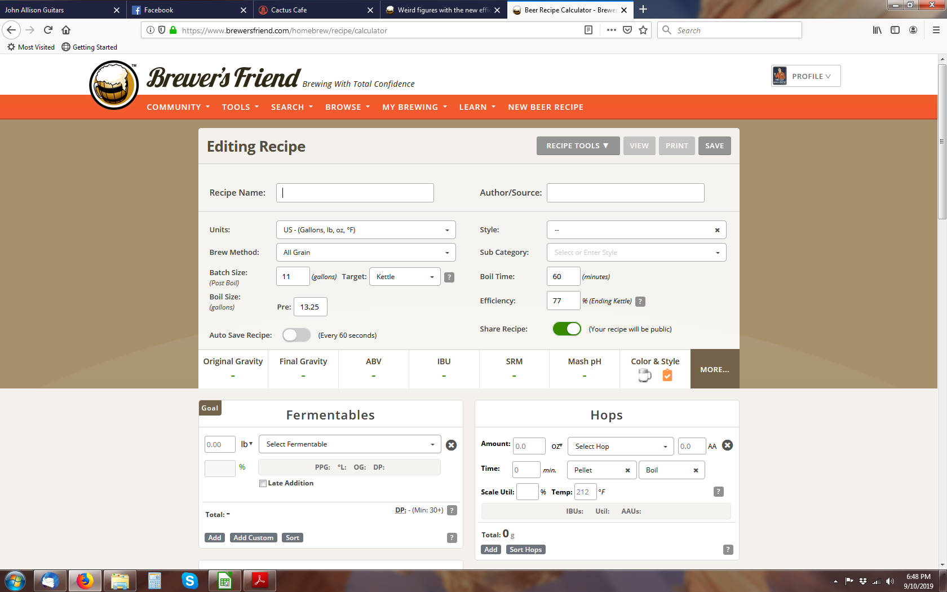The height and width of the screenshot is (592, 947).
Task: Open the Windows Start menu
Action: pos(15,581)
